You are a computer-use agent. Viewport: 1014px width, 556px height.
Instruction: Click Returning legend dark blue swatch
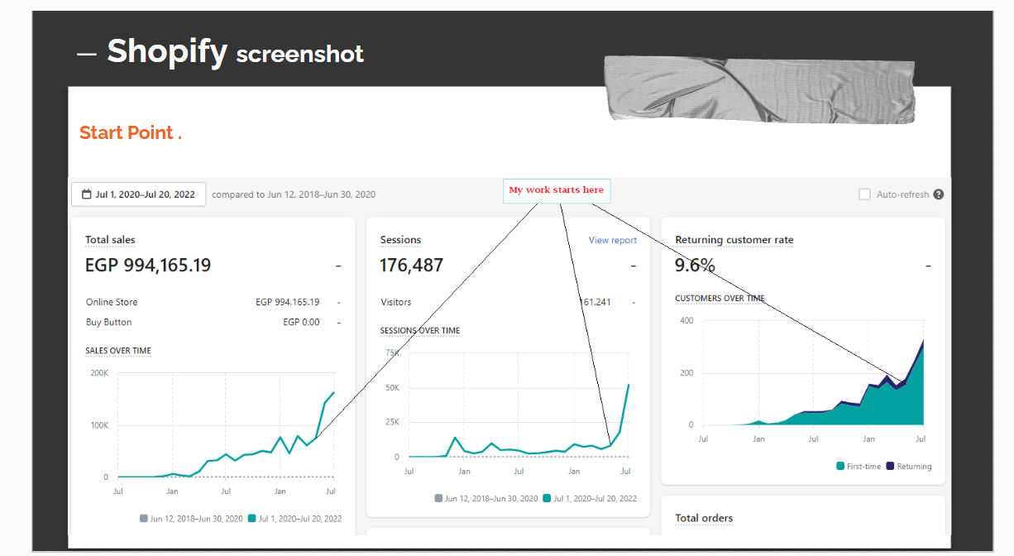pos(890,466)
